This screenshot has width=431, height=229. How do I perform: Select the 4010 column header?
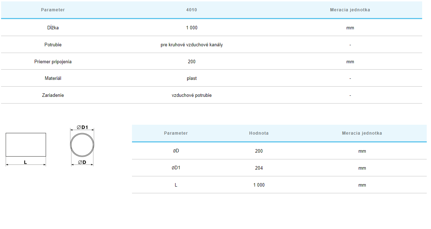coord(191,10)
